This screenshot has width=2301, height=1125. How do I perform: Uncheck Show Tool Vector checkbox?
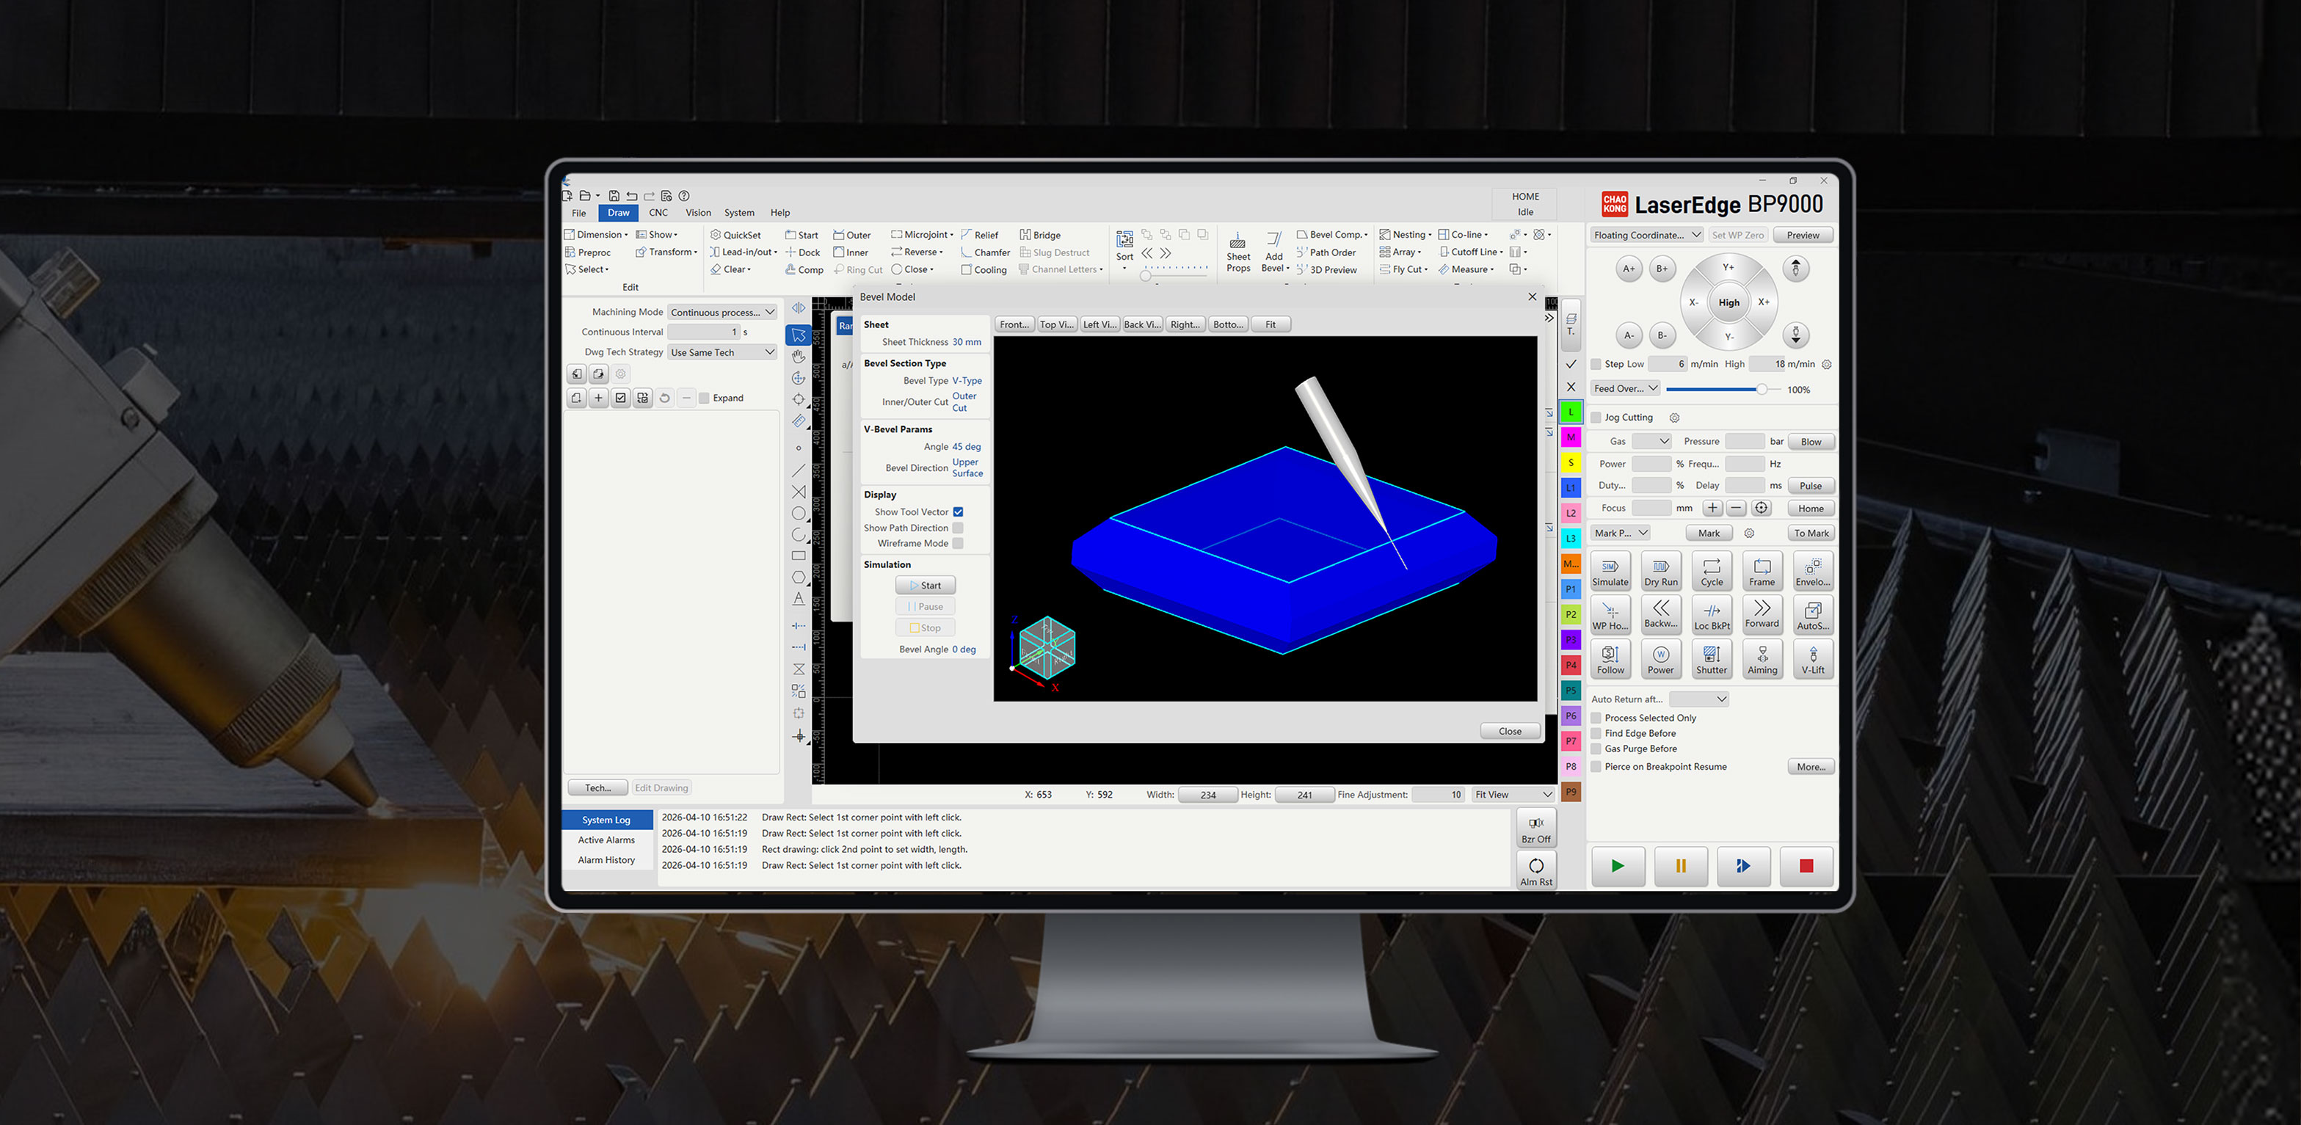[x=958, y=511]
